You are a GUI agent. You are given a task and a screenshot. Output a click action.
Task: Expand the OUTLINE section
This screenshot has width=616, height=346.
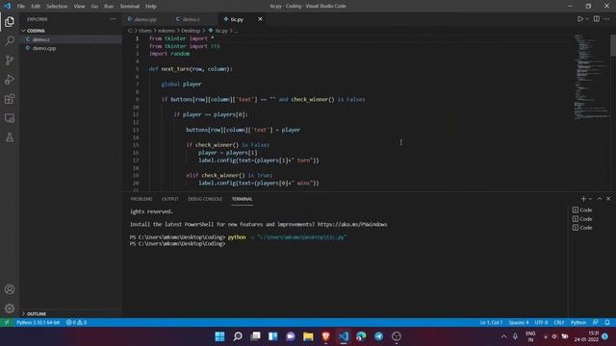point(70,314)
